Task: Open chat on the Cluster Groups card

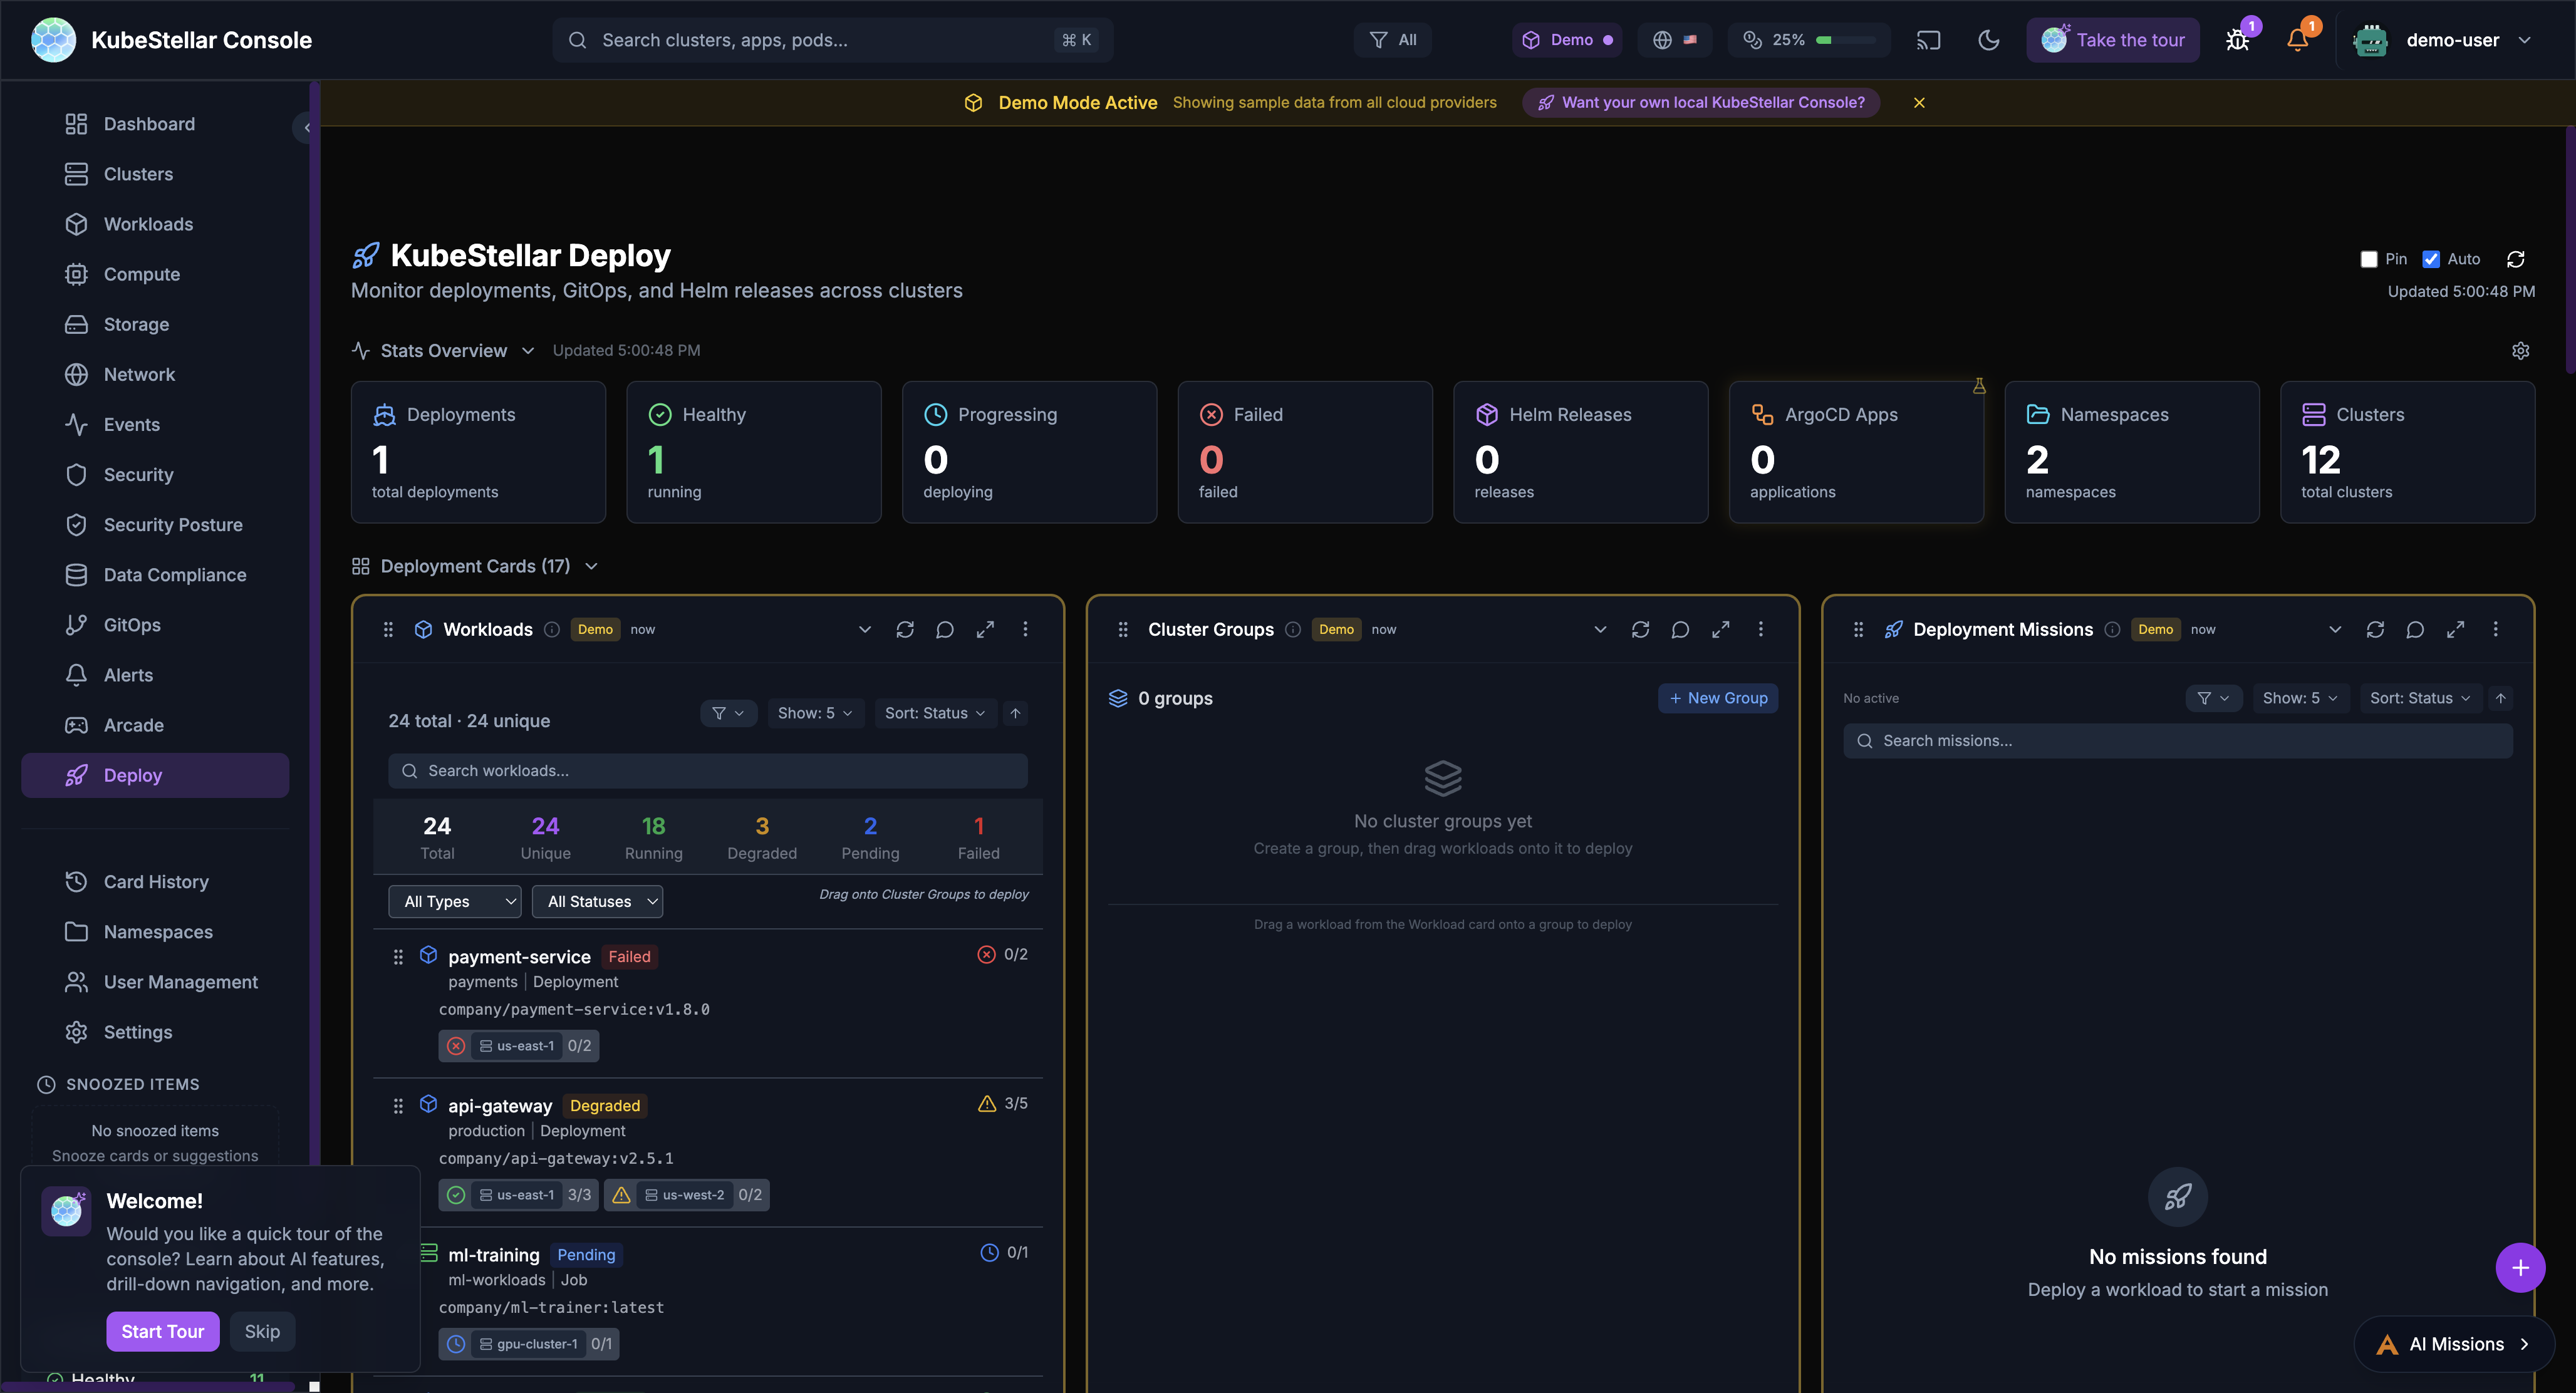Action: pos(1680,630)
